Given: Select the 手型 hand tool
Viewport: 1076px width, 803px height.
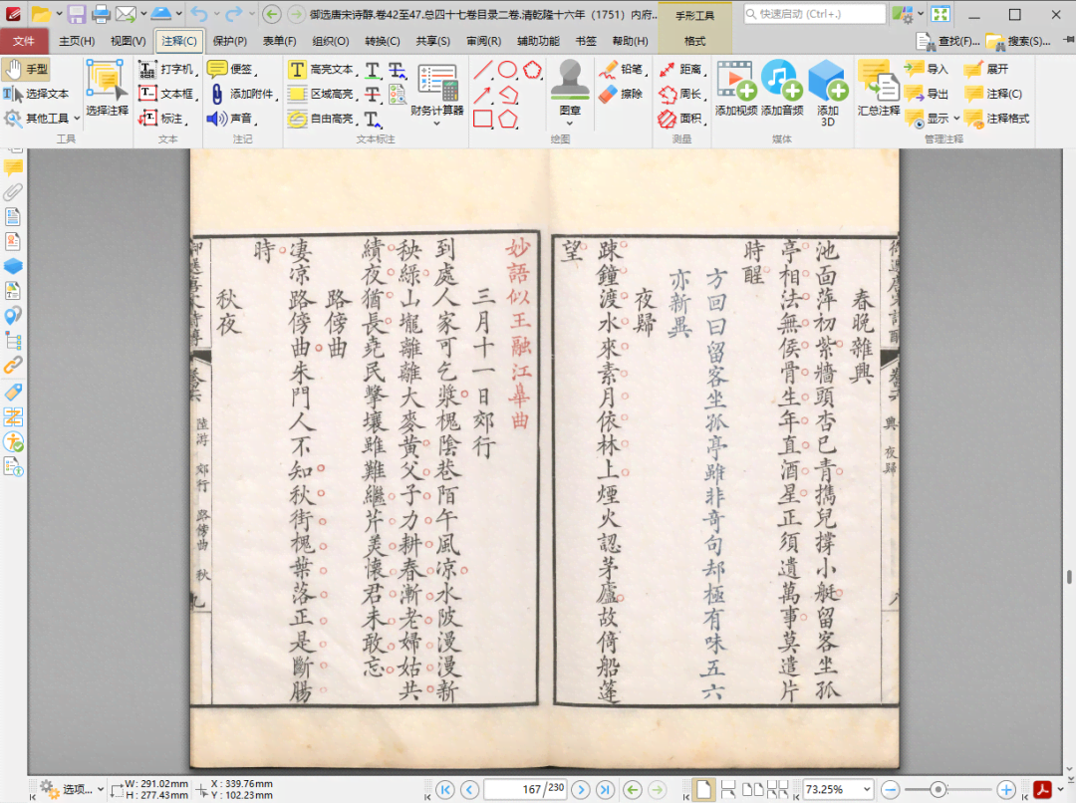Looking at the screenshot, I should [x=27, y=69].
